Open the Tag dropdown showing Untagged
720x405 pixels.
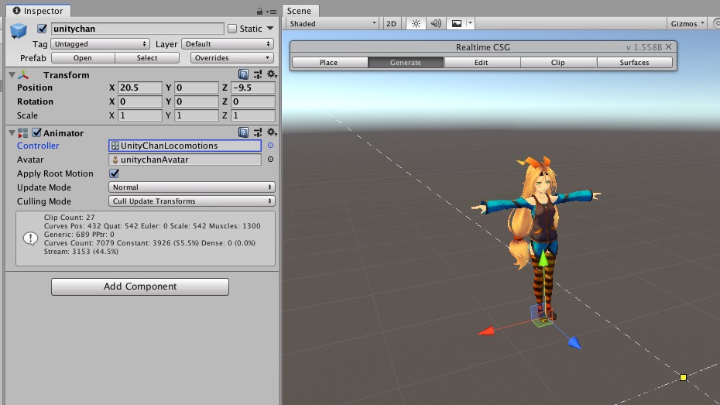pyautogui.click(x=100, y=43)
